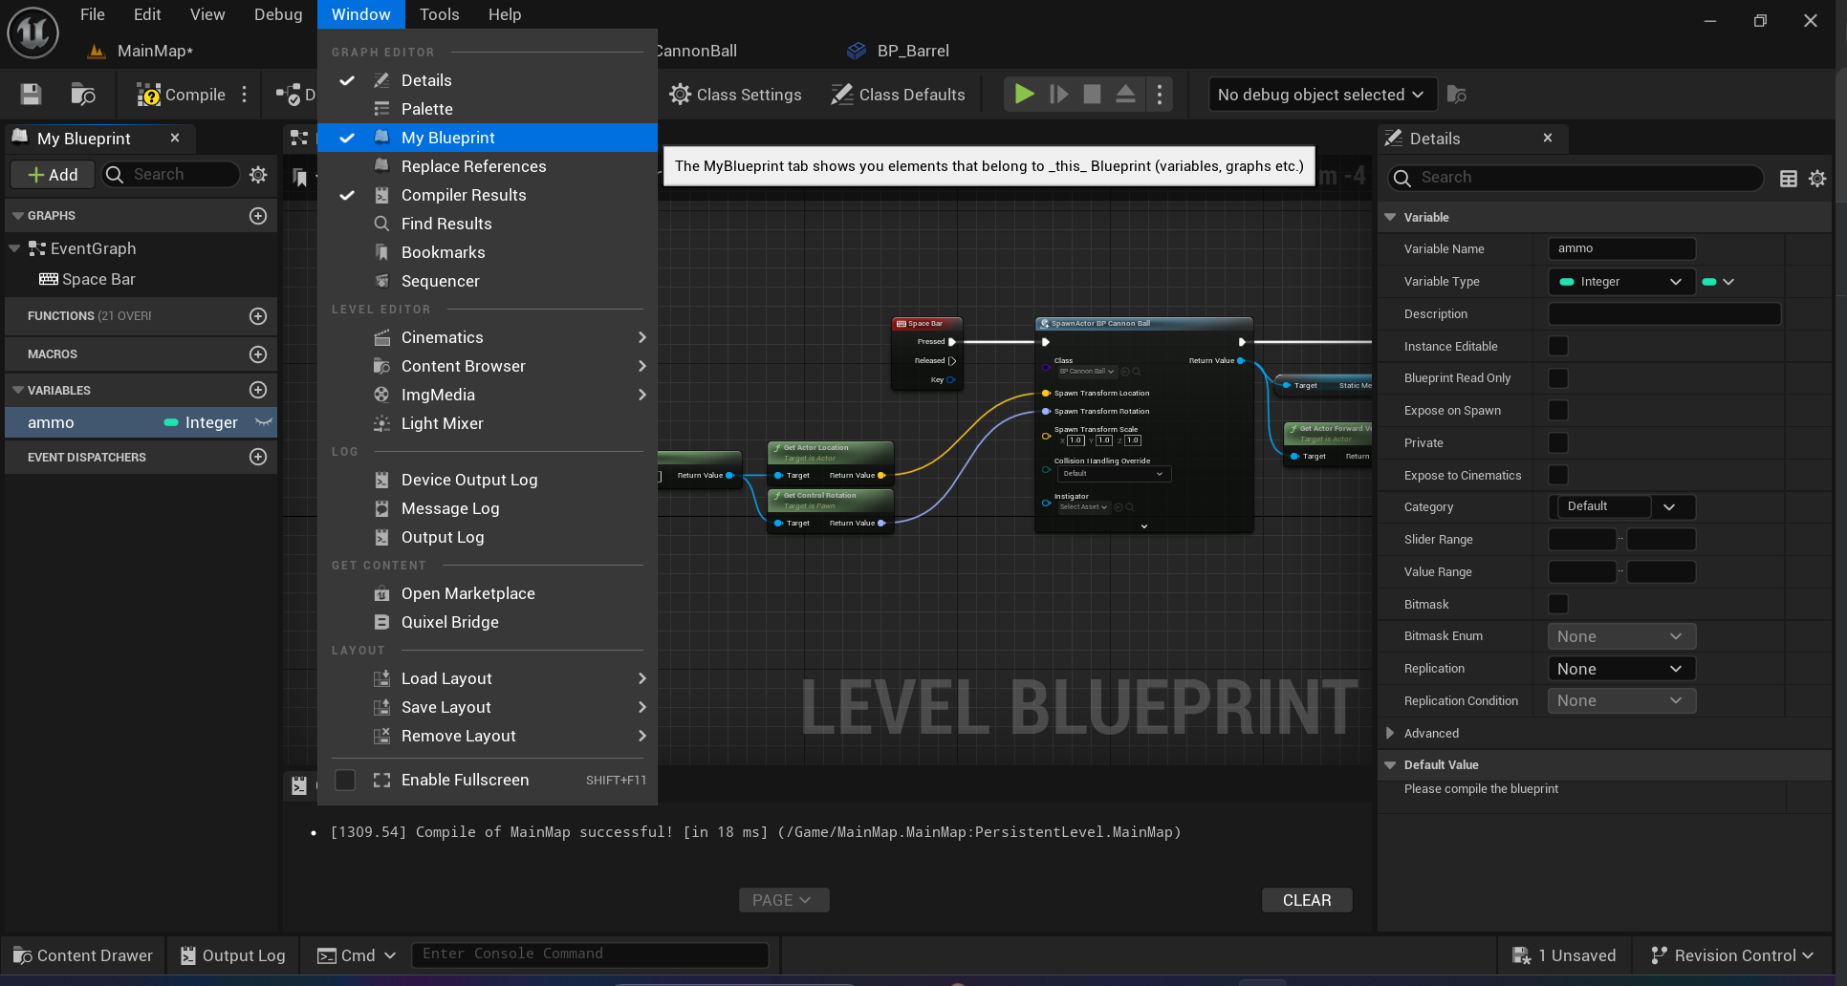Toggle Expose on Spawn checkbox
Image resolution: width=1847 pixels, height=986 pixels.
point(1558,411)
